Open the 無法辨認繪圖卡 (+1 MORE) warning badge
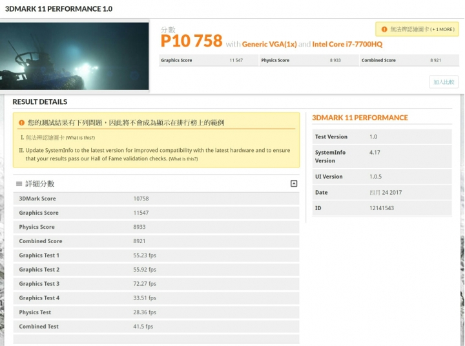This screenshot has width=465, height=346. tap(417, 29)
